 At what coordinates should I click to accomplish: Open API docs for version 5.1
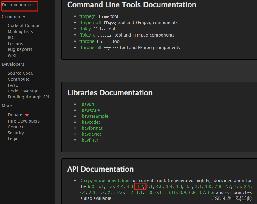tap(100, 186)
